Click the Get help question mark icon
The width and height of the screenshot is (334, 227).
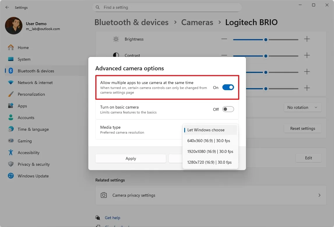(x=97, y=218)
